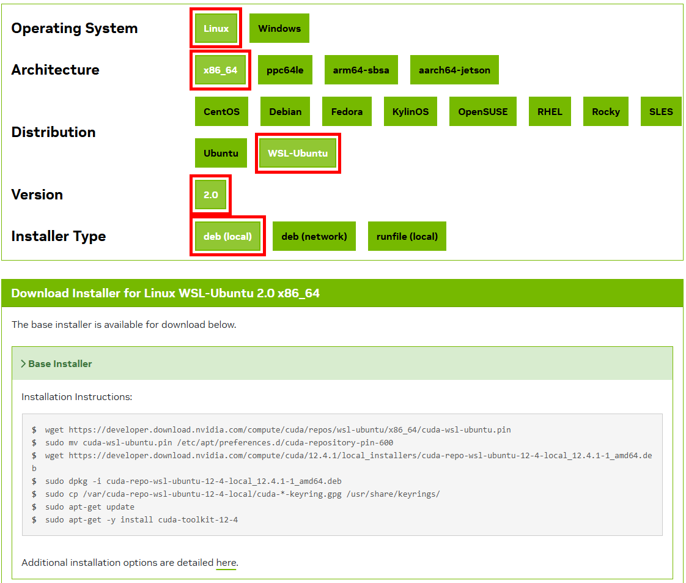This screenshot has width=686, height=583.
Task: Choose version 2.0
Action: coord(210,195)
